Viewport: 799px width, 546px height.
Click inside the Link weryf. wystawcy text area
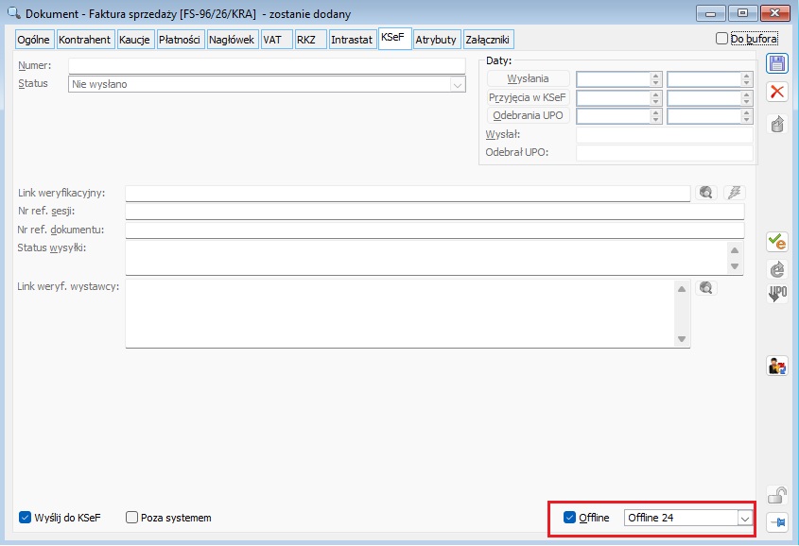(x=400, y=314)
